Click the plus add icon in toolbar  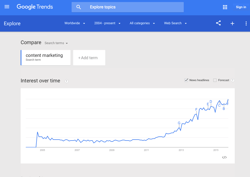tap(232, 23)
